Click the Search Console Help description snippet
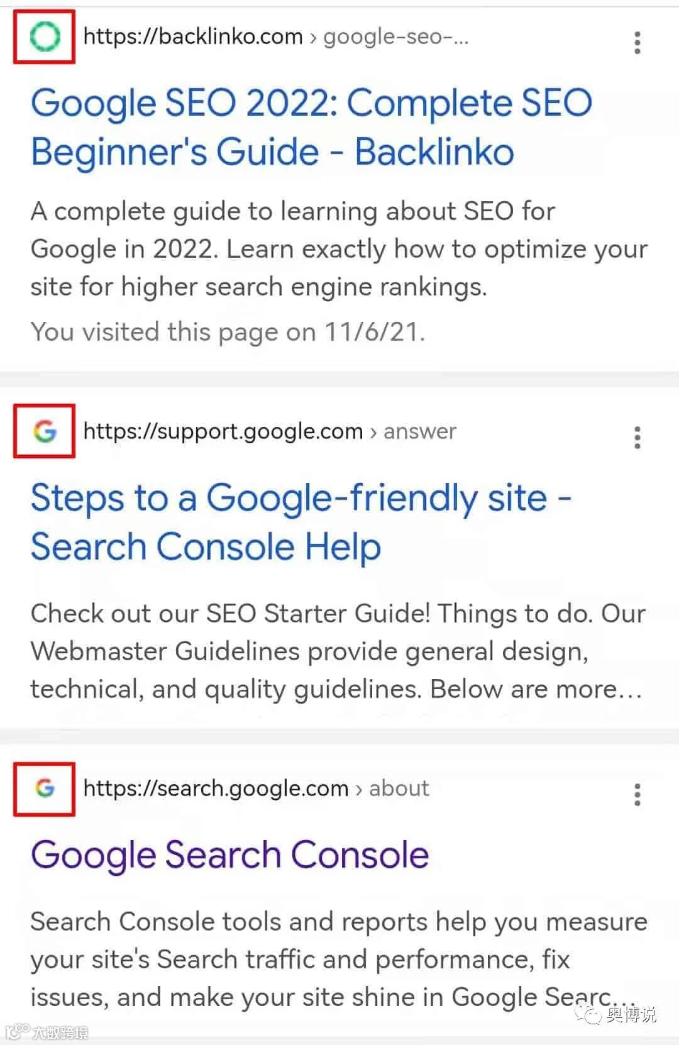The image size is (679, 1045). point(338,651)
